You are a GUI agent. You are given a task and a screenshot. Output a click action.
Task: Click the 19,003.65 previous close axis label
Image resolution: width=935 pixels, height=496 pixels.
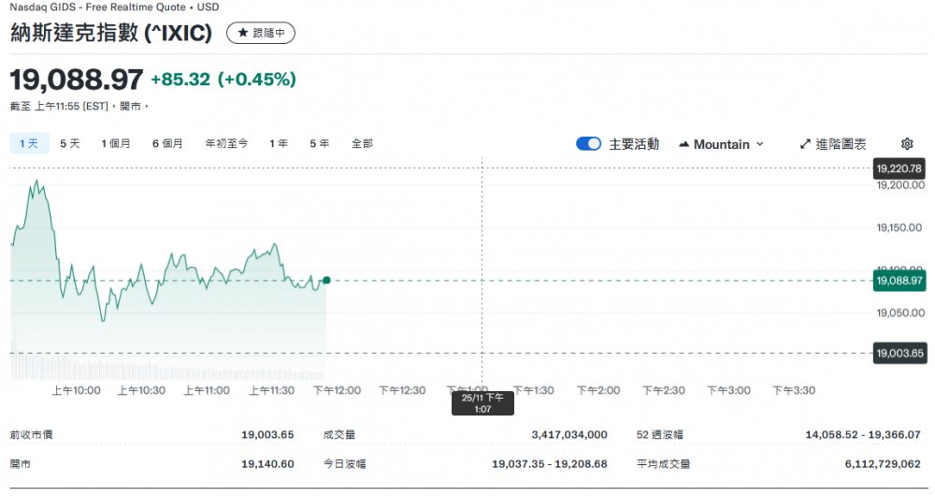[899, 353]
